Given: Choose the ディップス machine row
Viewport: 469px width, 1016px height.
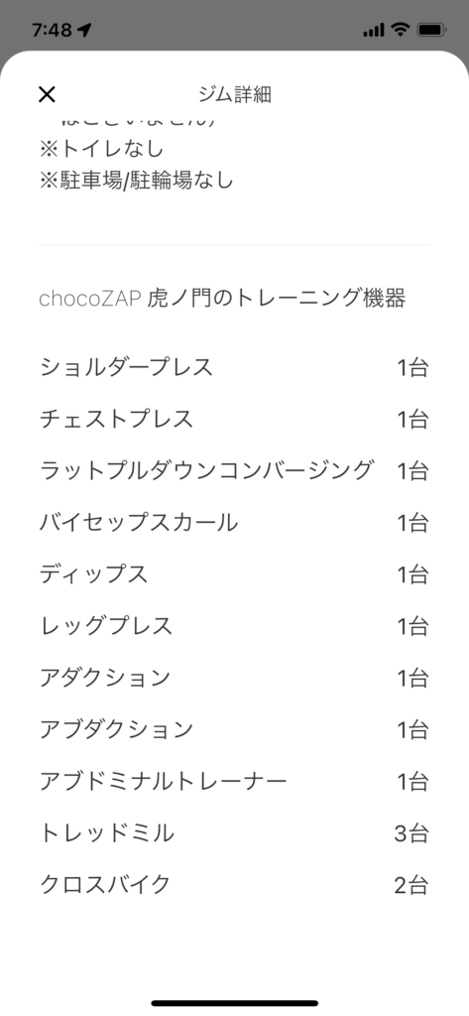Looking at the screenshot, I should pos(234,574).
